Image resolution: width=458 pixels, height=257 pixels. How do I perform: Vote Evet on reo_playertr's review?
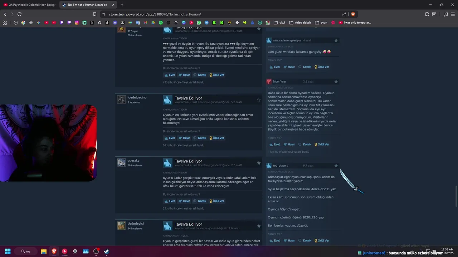coord(274,241)
